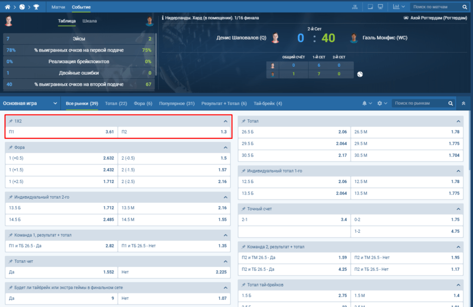
Task: Click the tennis ball breadcrumb icon
Action: pos(22,7)
